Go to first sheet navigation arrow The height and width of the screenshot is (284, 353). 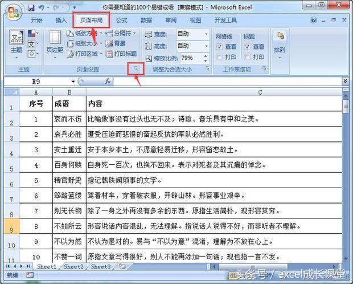(x=8, y=266)
